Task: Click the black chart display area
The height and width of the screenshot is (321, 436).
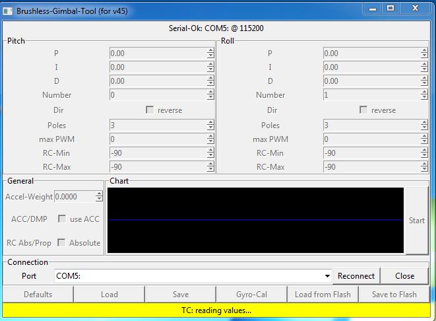Action: click(255, 220)
